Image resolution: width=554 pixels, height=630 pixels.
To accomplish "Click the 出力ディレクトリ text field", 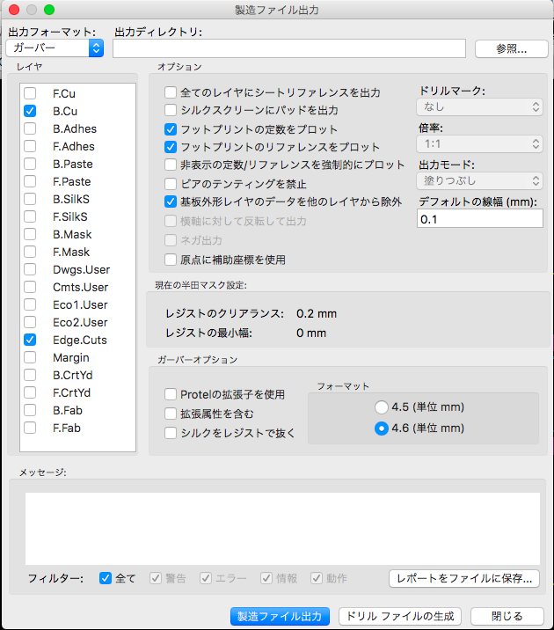I will (288, 48).
